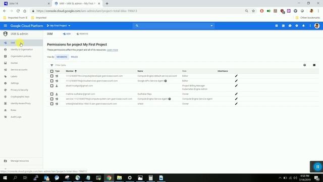Edit the Compute Engine Service Agent member
Viewport: 323px width, 182px height.
[236, 99]
